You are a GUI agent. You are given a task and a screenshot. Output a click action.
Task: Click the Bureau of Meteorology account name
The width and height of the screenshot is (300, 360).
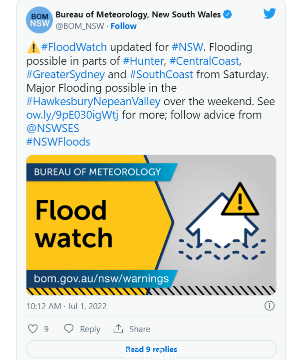click(x=138, y=14)
